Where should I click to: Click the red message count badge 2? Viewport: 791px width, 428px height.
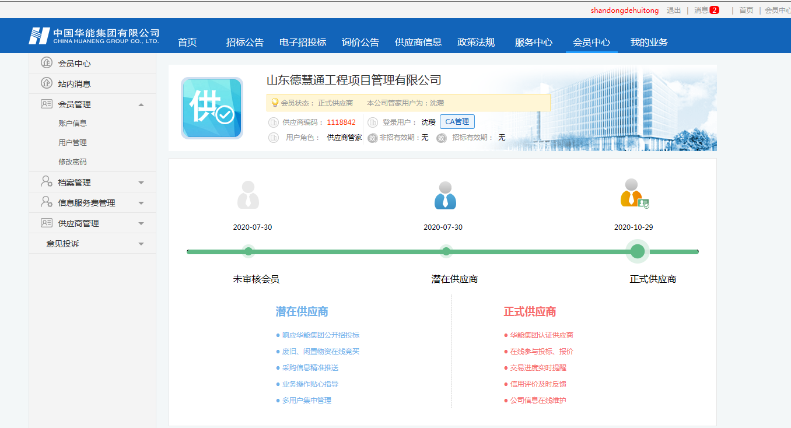tap(714, 10)
